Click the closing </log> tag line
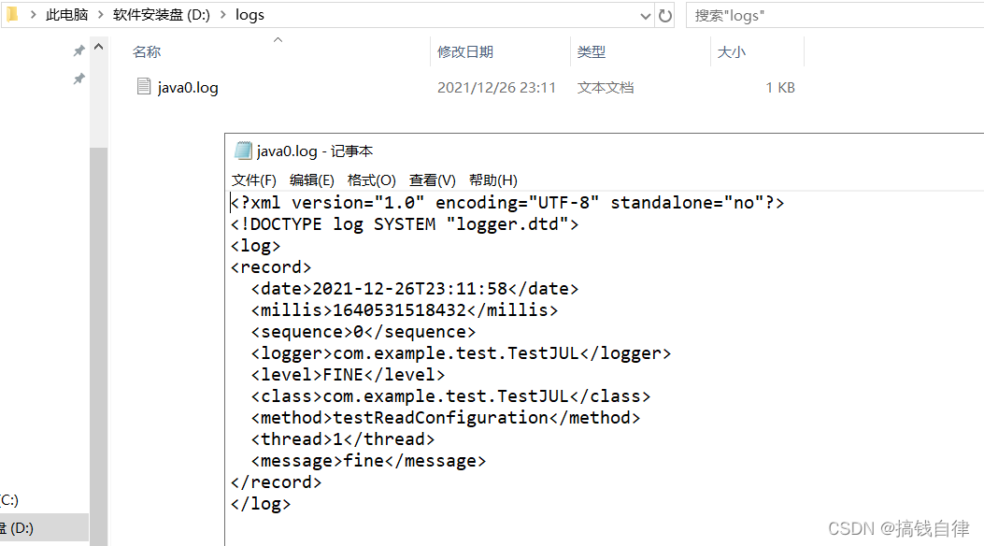This screenshot has width=984, height=546. [261, 503]
